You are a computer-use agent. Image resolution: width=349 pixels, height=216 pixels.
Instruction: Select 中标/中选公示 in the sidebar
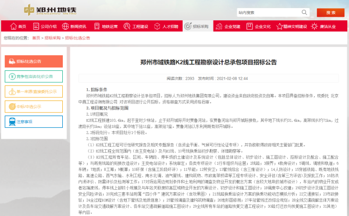click(34, 107)
